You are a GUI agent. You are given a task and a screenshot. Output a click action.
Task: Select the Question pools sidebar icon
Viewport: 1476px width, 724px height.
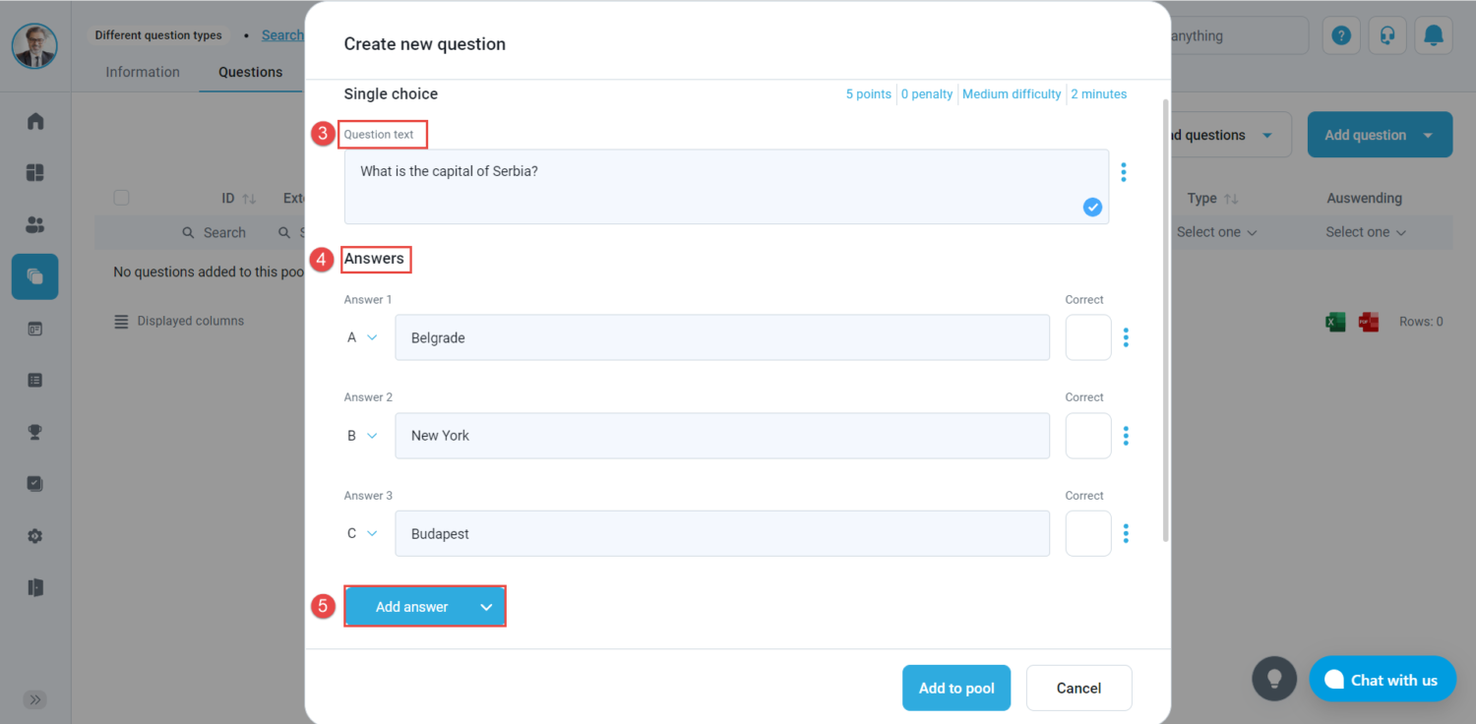tap(34, 276)
